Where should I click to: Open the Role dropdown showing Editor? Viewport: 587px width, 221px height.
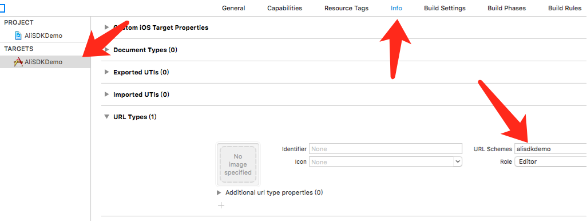click(x=550, y=162)
